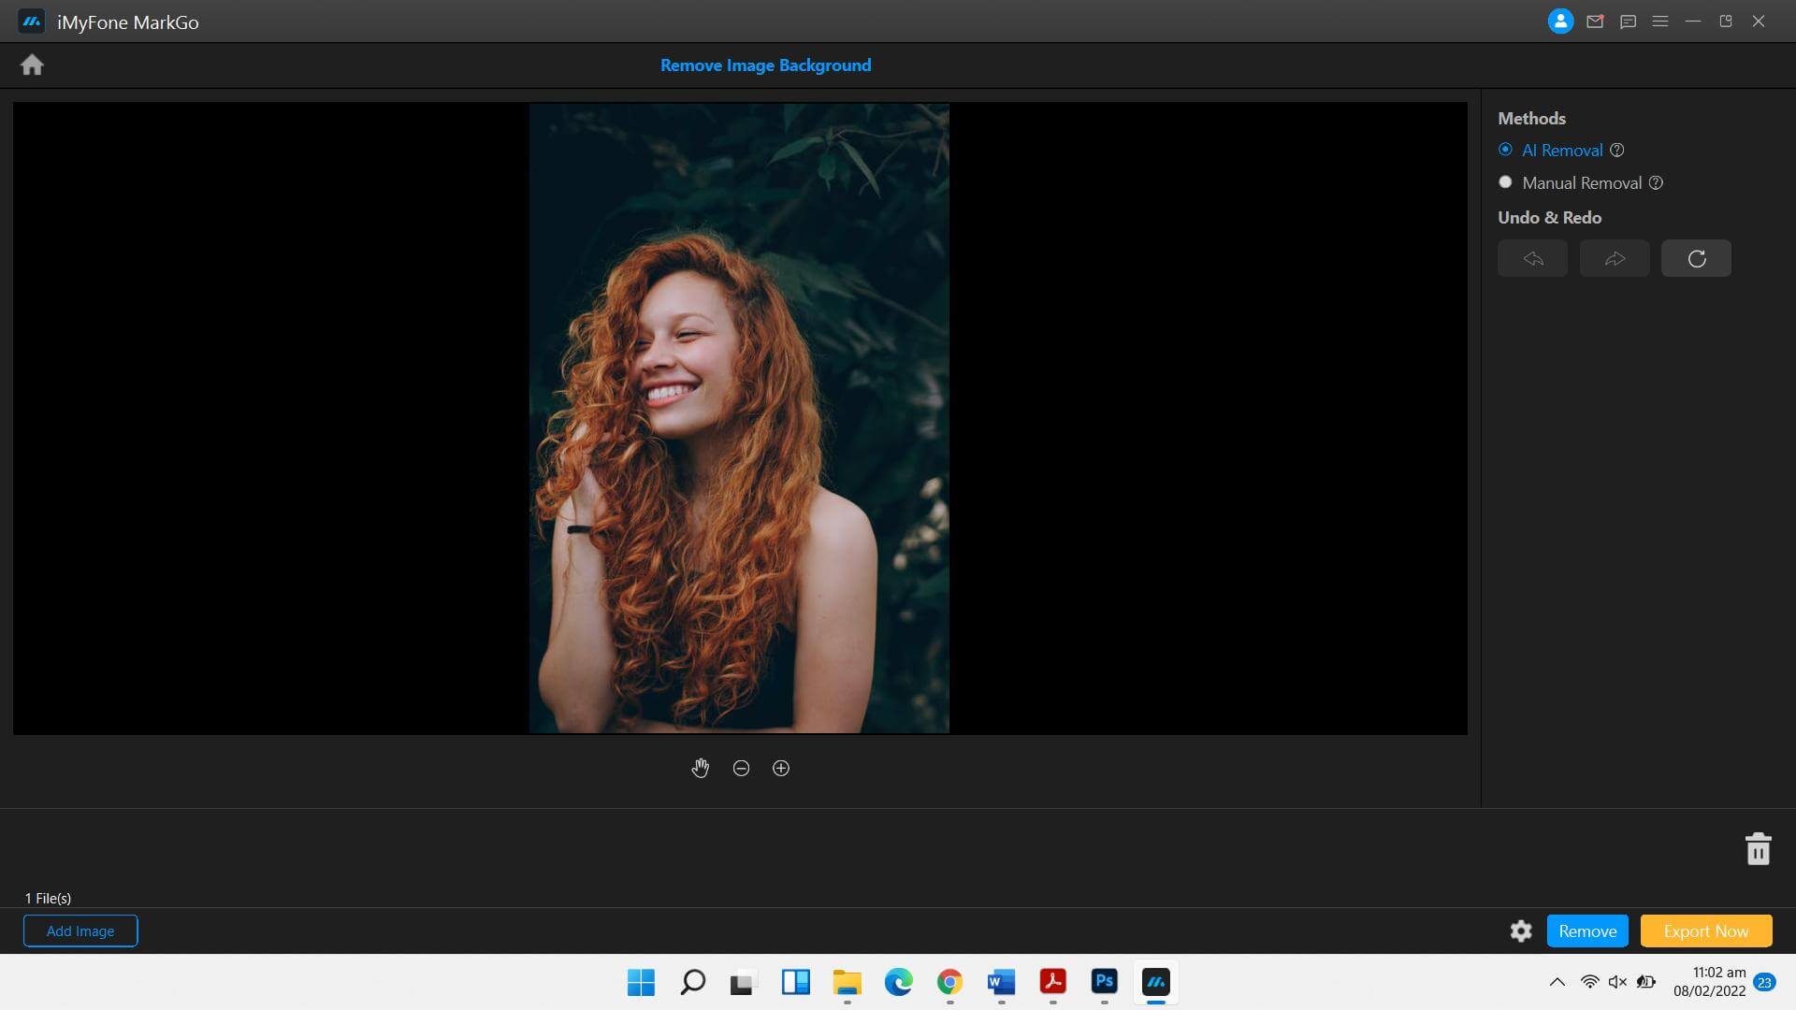Open the Word taskbar application
Image resolution: width=1796 pixels, height=1010 pixels.
pos(1000,982)
